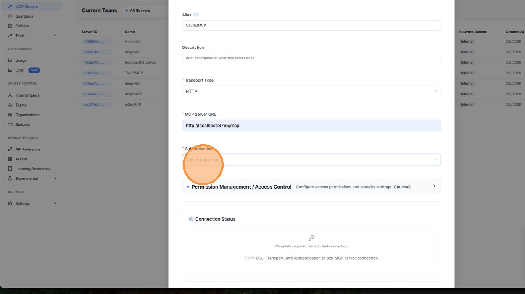
Task: Click the Connection Status check circle icon
Action: click(191, 219)
